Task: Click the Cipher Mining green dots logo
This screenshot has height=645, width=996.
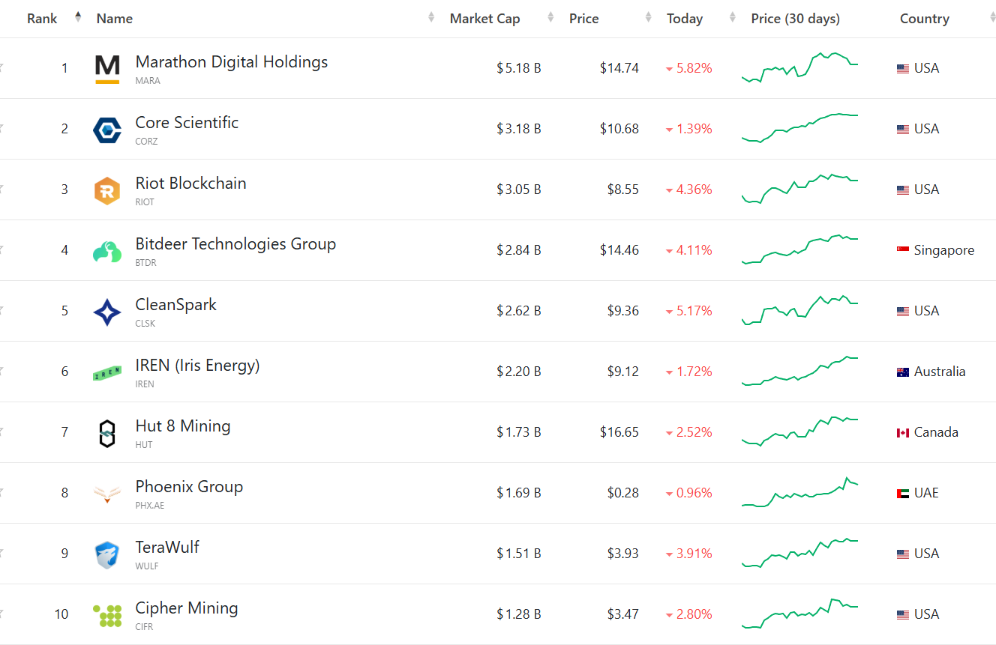Action: pos(107,615)
